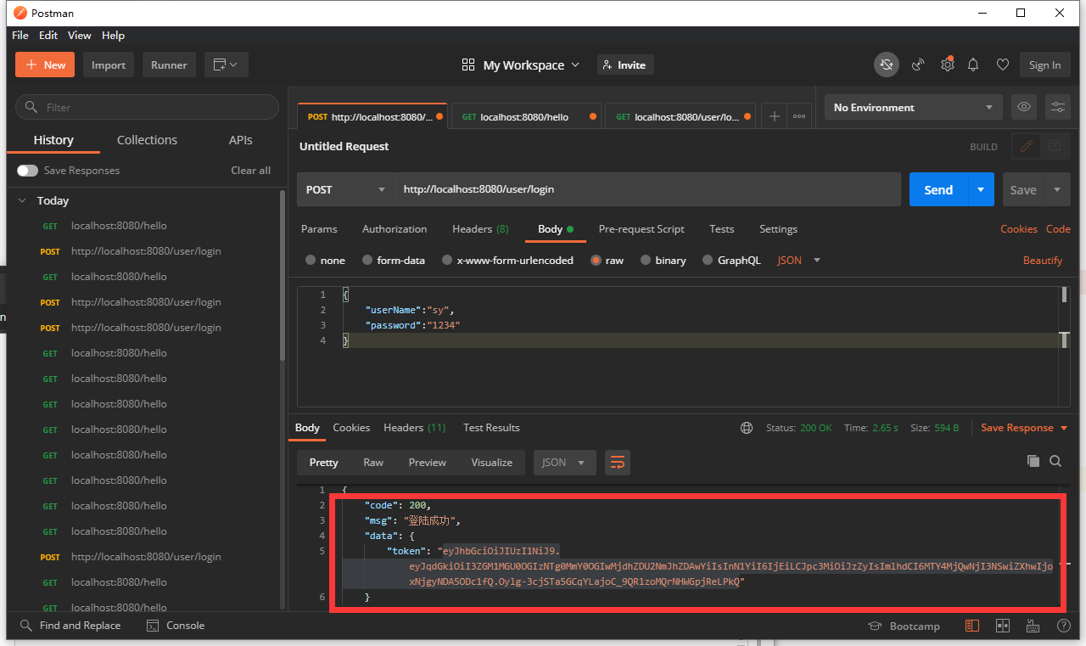Open the Save button arrow dropdown
The height and width of the screenshot is (646, 1086).
click(x=1057, y=189)
